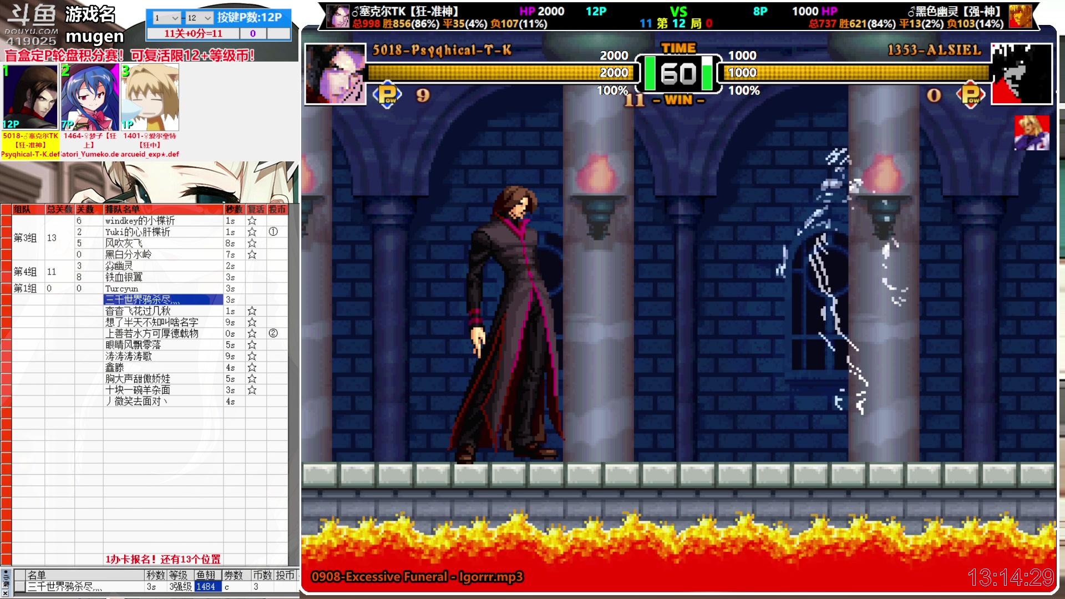Screen dimensions: 1065x599
Task: Click 1办卡报名 还有13个位置 notice
Action: point(163,559)
